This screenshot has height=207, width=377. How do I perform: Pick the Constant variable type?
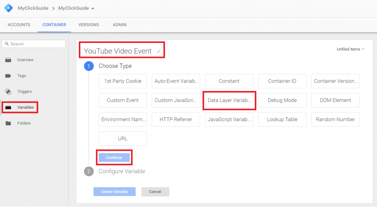click(229, 81)
